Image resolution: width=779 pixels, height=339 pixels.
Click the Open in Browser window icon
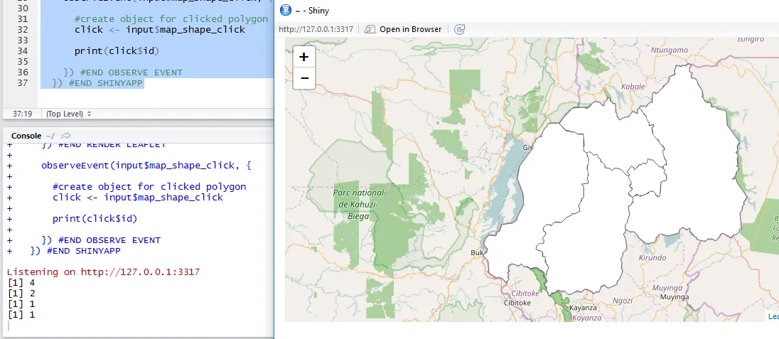pos(370,29)
